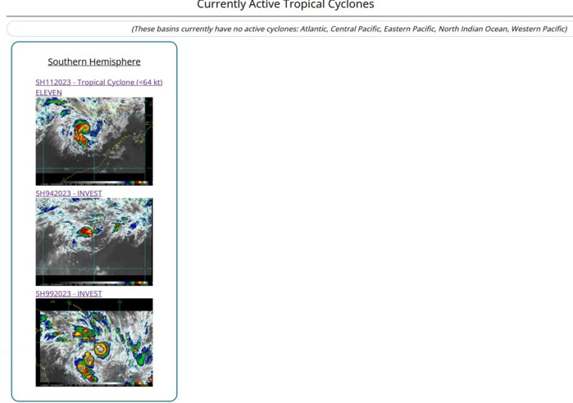The height and width of the screenshot is (403, 573).
Task: Click the circular storm eye in SH992023 image
Action: tap(101, 350)
